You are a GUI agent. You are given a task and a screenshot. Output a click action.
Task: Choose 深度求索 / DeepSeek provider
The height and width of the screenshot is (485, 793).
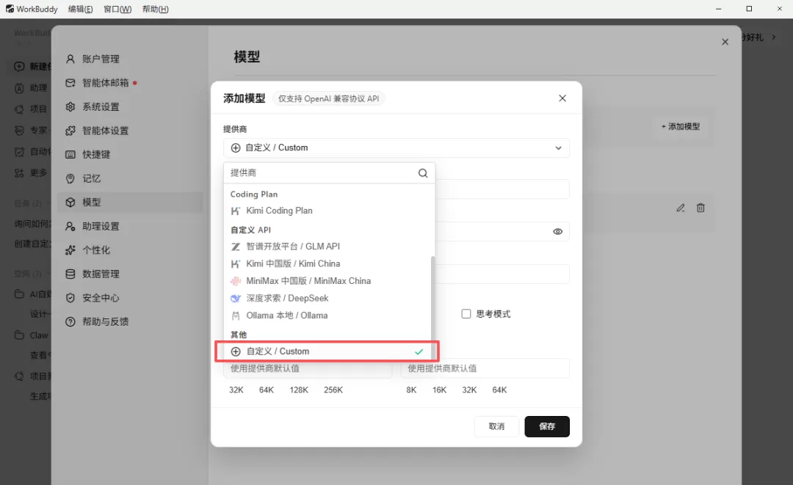327,298
